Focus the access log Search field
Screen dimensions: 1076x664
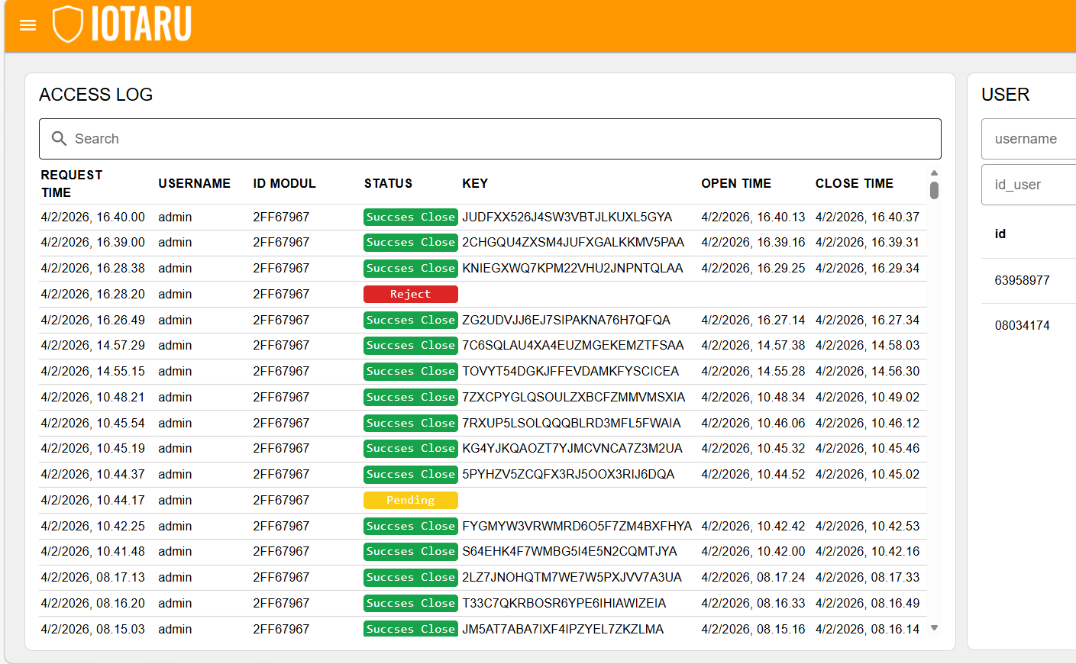click(490, 139)
